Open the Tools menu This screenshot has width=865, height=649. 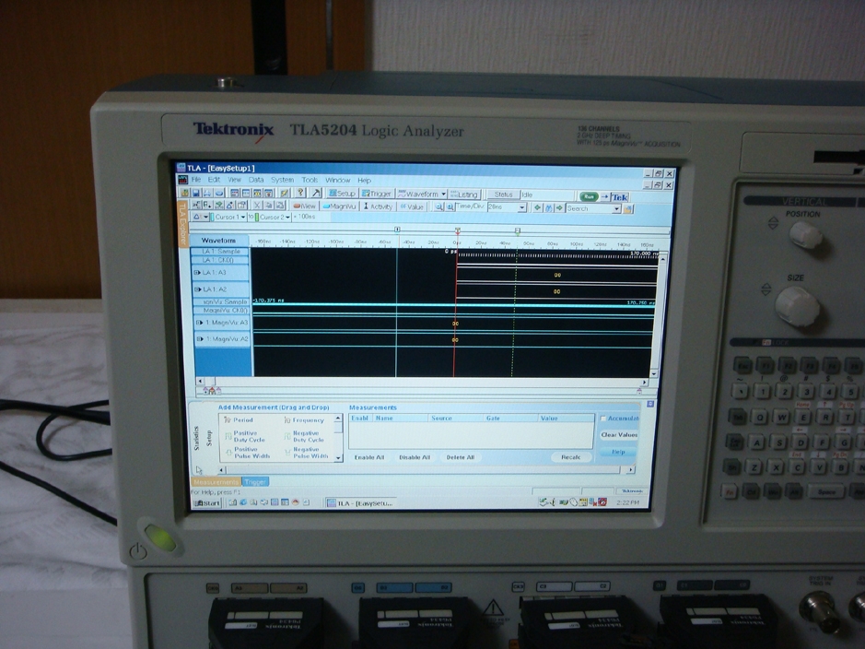click(x=310, y=180)
